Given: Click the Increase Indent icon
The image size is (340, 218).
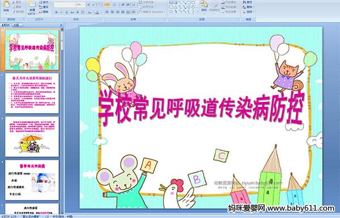Looking at the screenshot, I should 127,5.
